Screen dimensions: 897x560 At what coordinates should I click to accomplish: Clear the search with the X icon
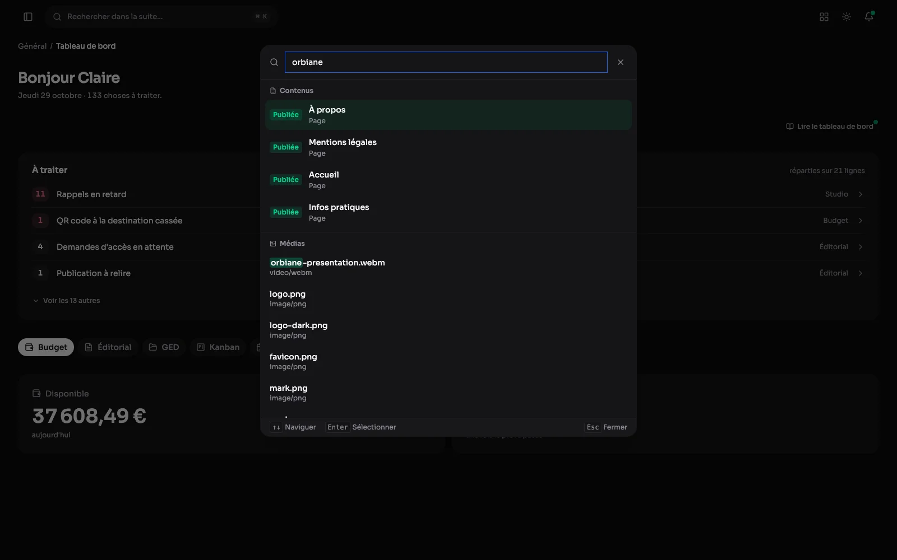[621, 62]
